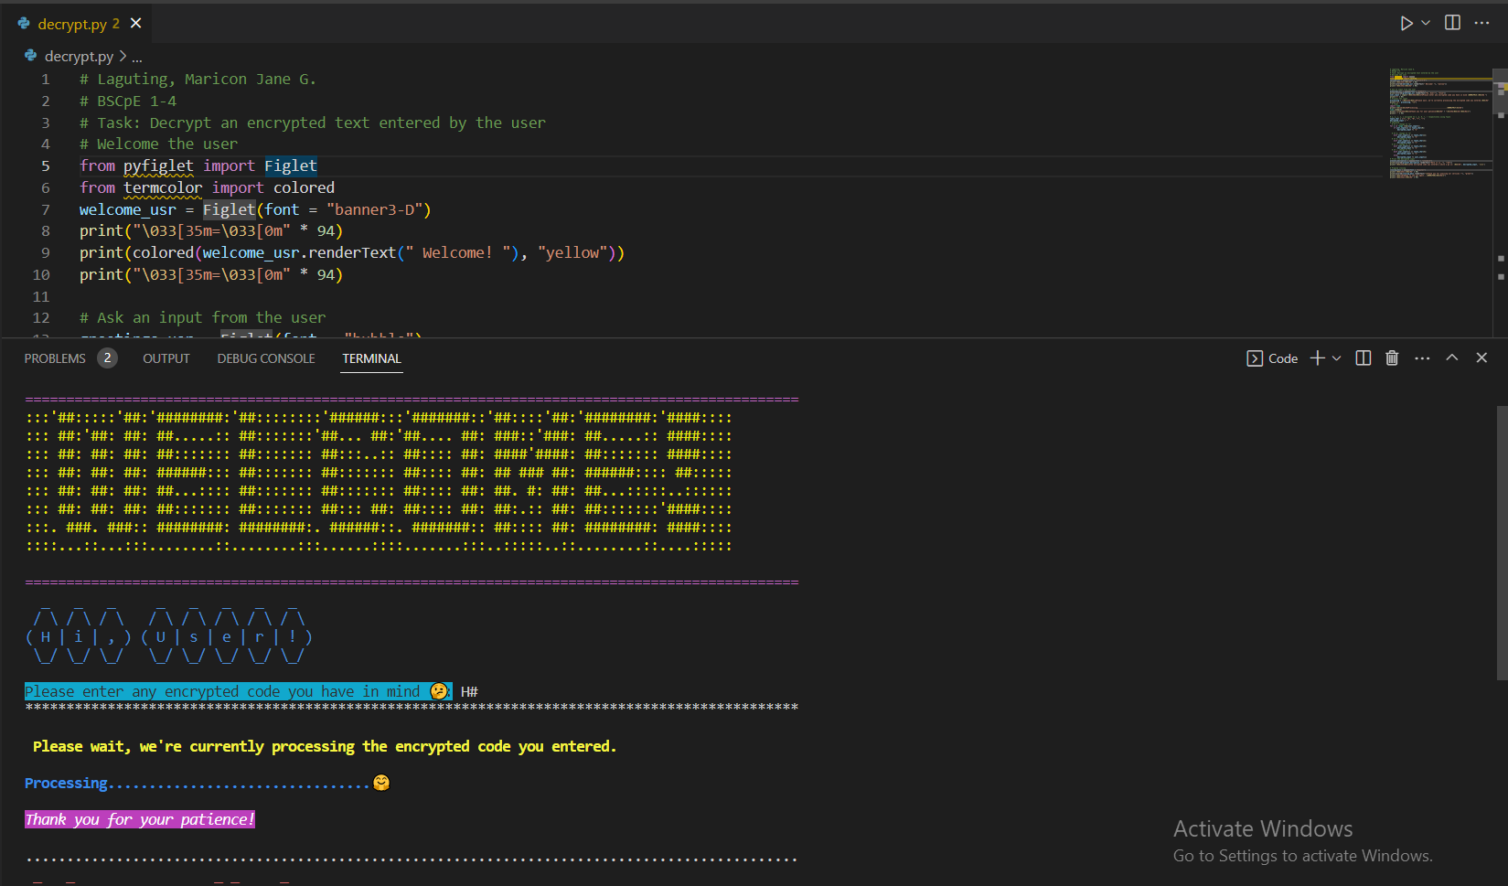
Task: Open the run options dropdown arrow
Action: (x=1426, y=23)
